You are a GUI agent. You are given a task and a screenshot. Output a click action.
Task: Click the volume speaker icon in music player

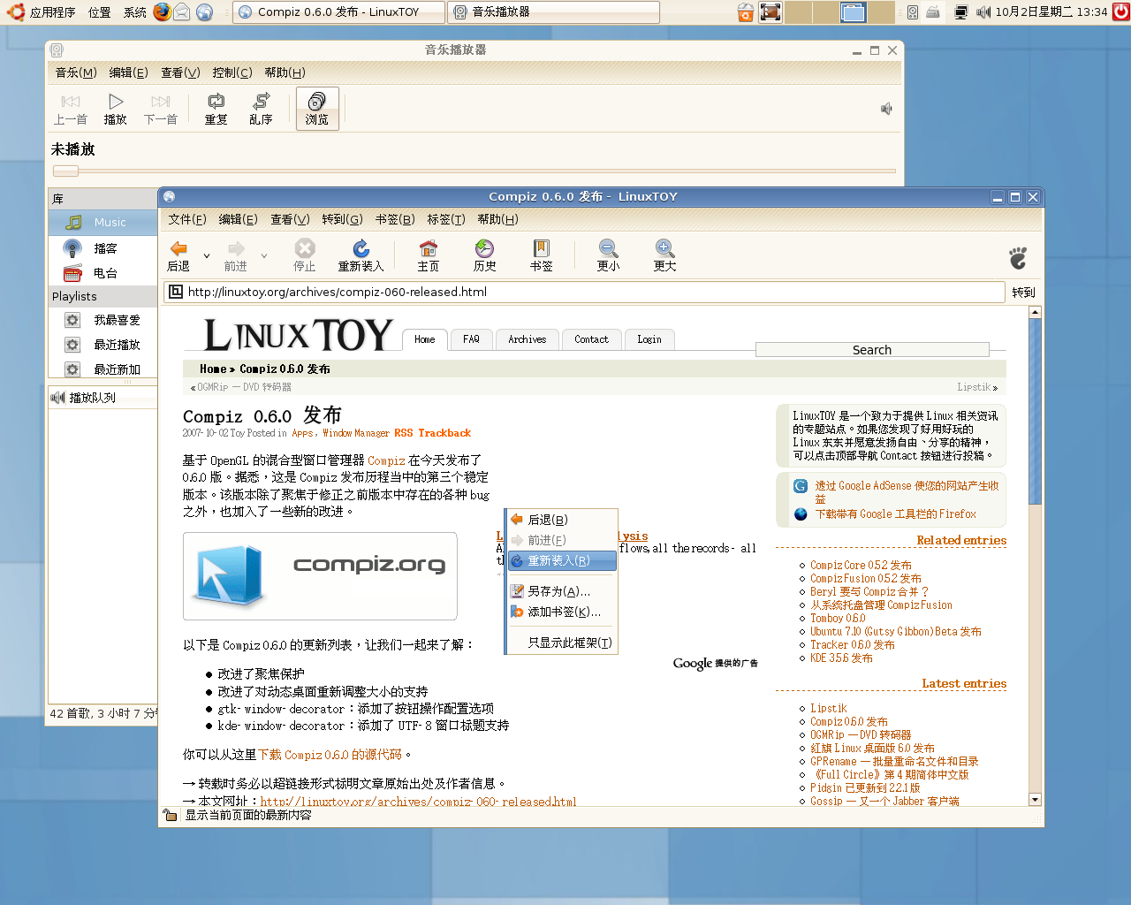886,109
